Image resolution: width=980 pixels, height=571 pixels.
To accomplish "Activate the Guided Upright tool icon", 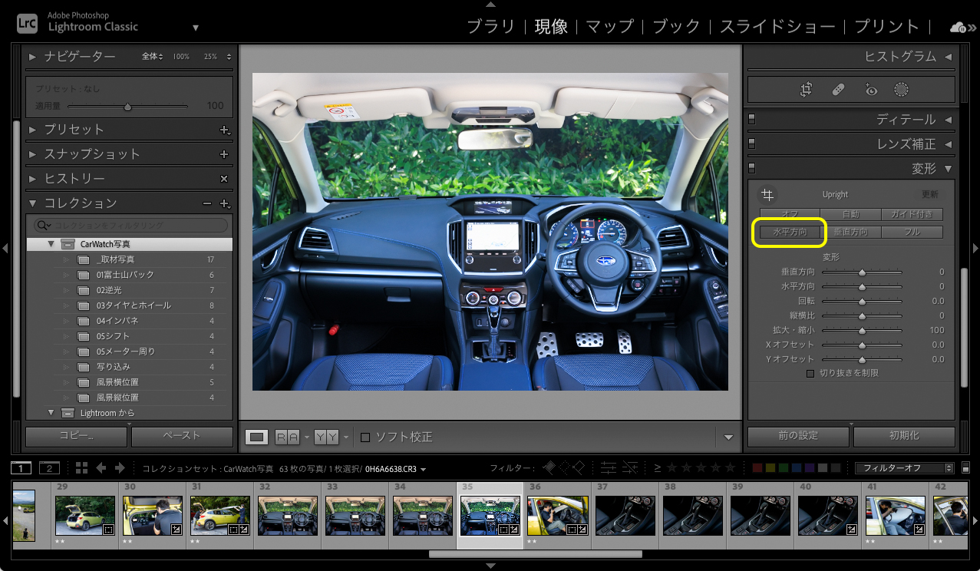I will tap(767, 195).
